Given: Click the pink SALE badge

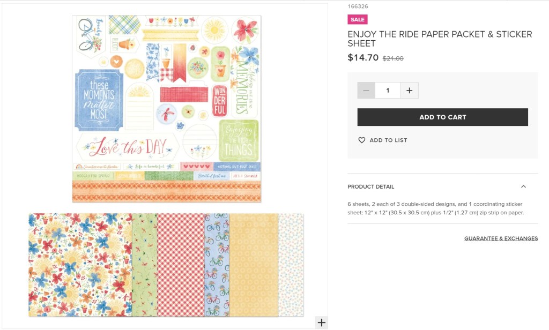Looking at the screenshot, I should (357, 20).
